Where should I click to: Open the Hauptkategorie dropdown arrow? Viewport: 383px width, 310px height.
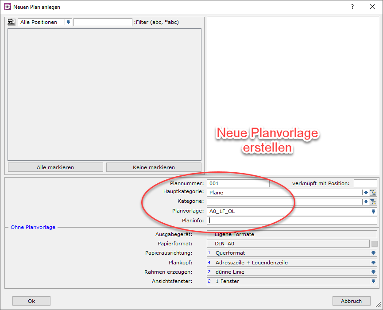tap(366, 193)
